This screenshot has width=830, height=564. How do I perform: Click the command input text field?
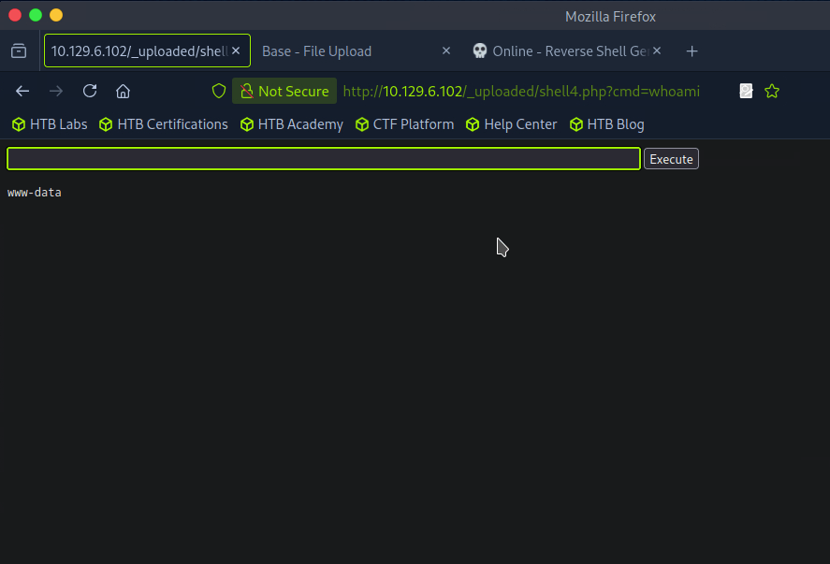pos(323,159)
